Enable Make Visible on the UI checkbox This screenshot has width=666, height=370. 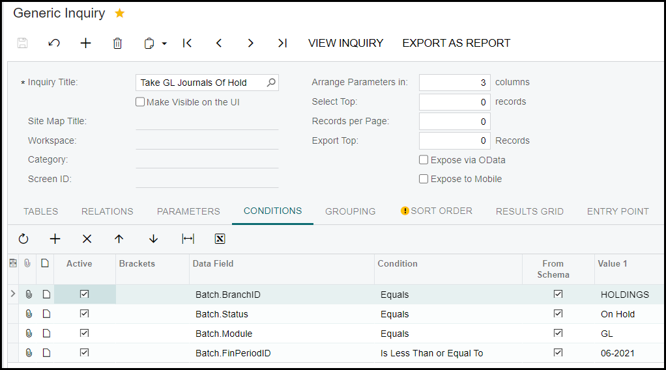click(x=140, y=102)
